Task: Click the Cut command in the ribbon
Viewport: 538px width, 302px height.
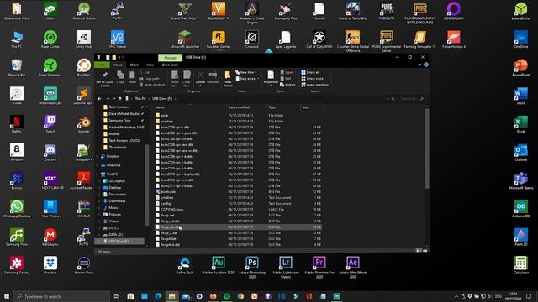Action: [145, 73]
